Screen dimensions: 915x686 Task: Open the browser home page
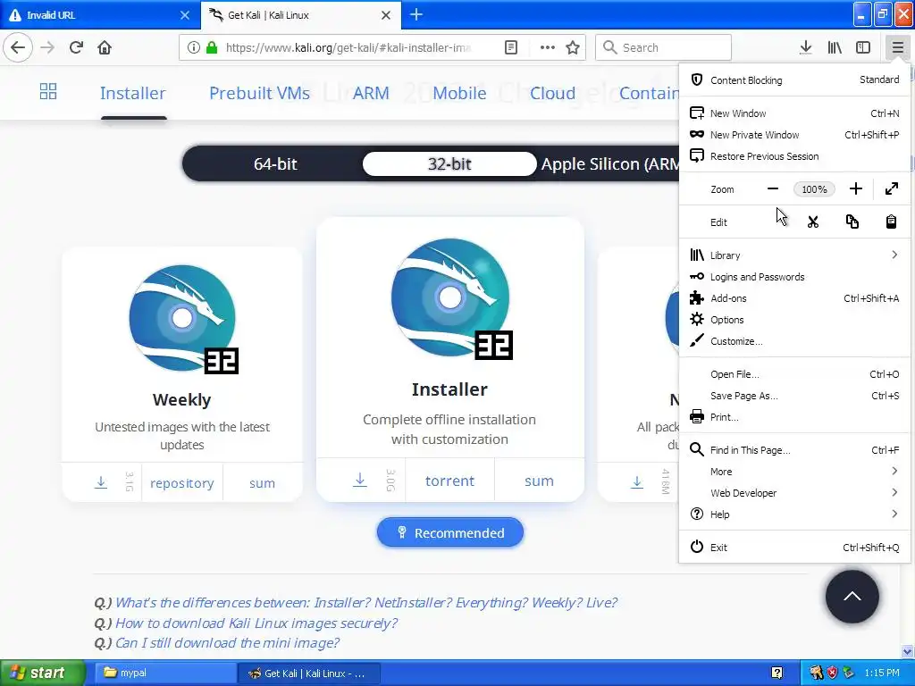[105, 47]
